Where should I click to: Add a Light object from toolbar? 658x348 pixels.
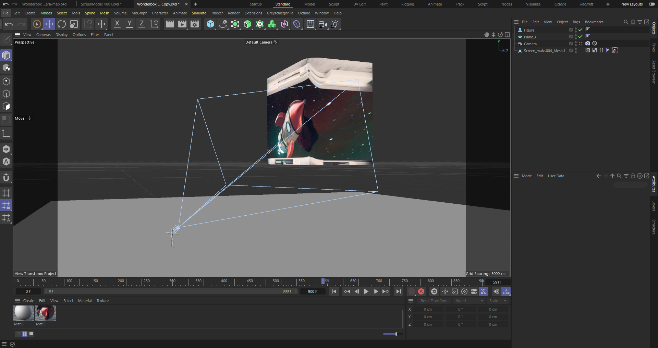click(x=335, y=24)
